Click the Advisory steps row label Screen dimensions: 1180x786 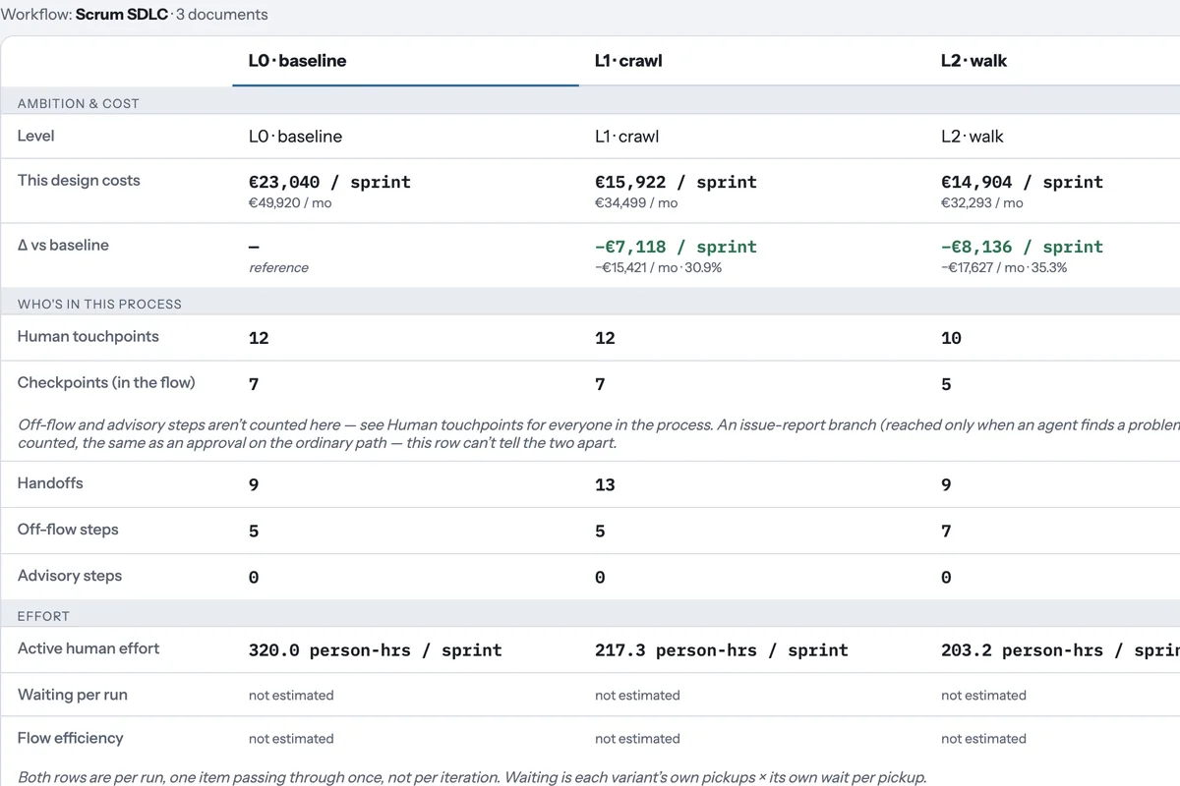coord(70,576)
